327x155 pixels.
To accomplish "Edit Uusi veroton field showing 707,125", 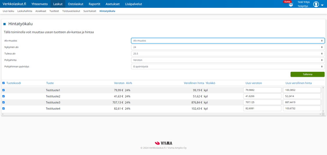I will coord(262,102).
